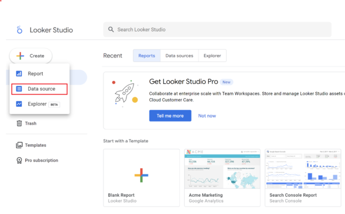Click the Trash bin icon

coord(20,123)
